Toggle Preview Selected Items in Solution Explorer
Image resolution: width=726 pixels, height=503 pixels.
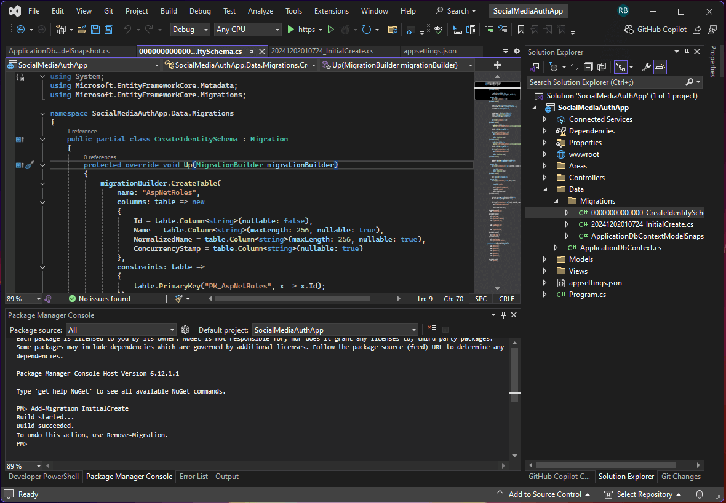(660, 67)
